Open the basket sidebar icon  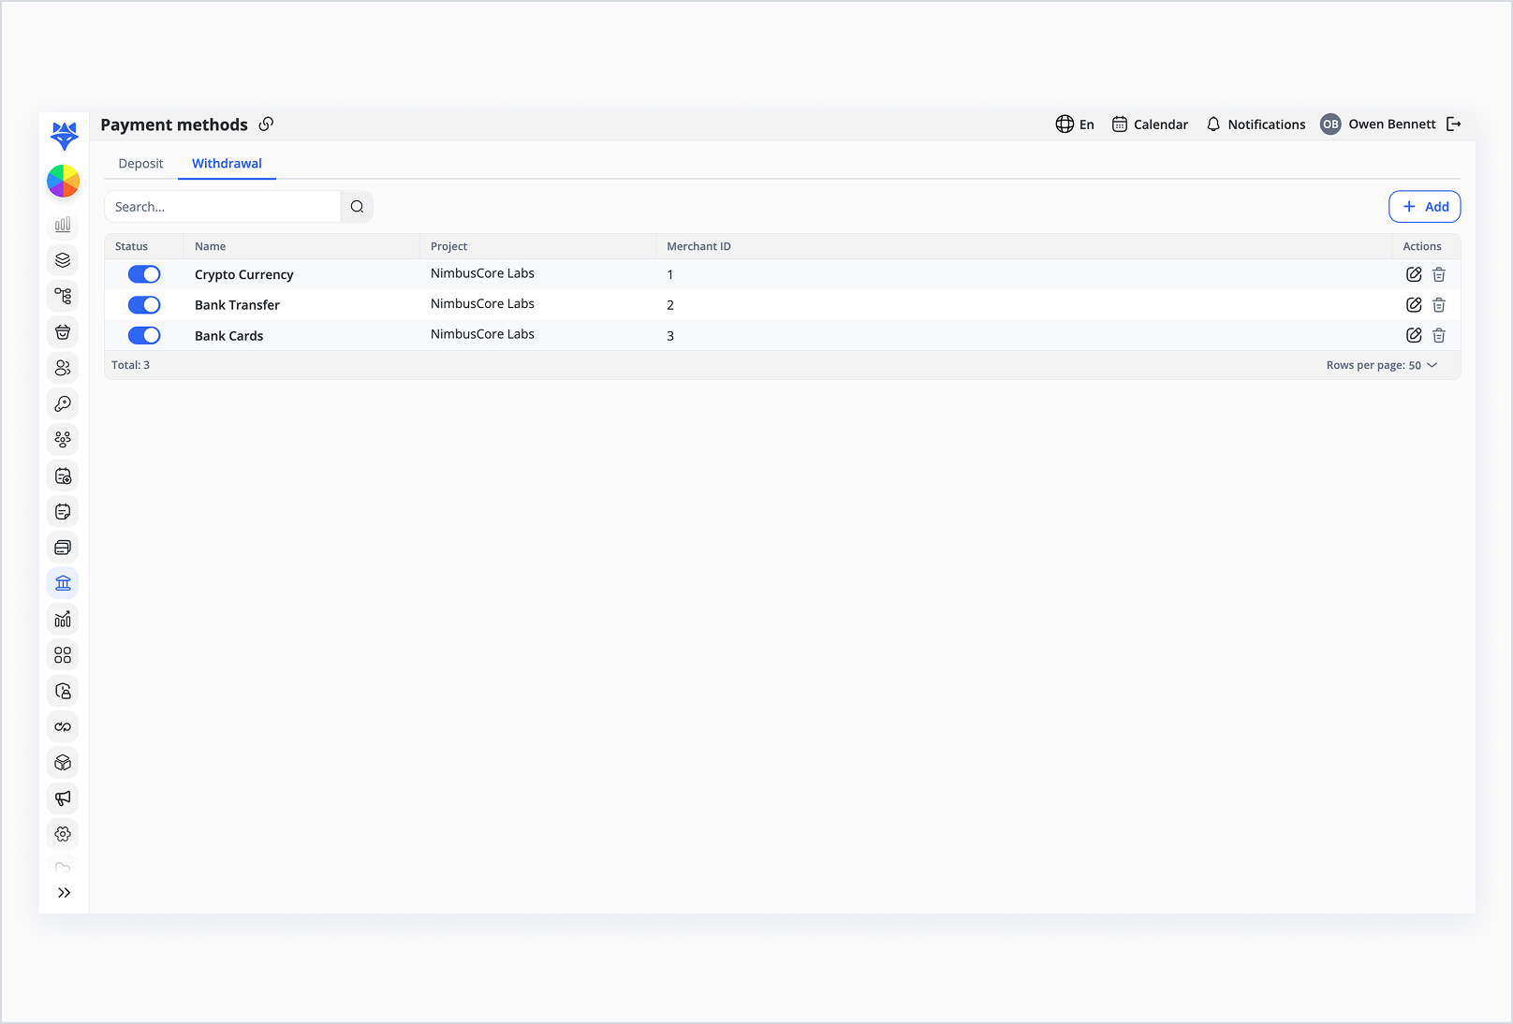coord(63,332)
